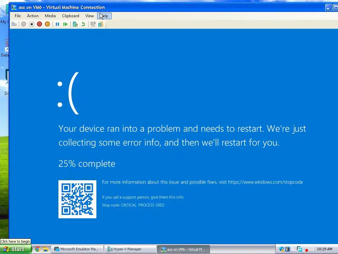
Task: Click the security shield tray icon
Action: click(x=281, y=249)
